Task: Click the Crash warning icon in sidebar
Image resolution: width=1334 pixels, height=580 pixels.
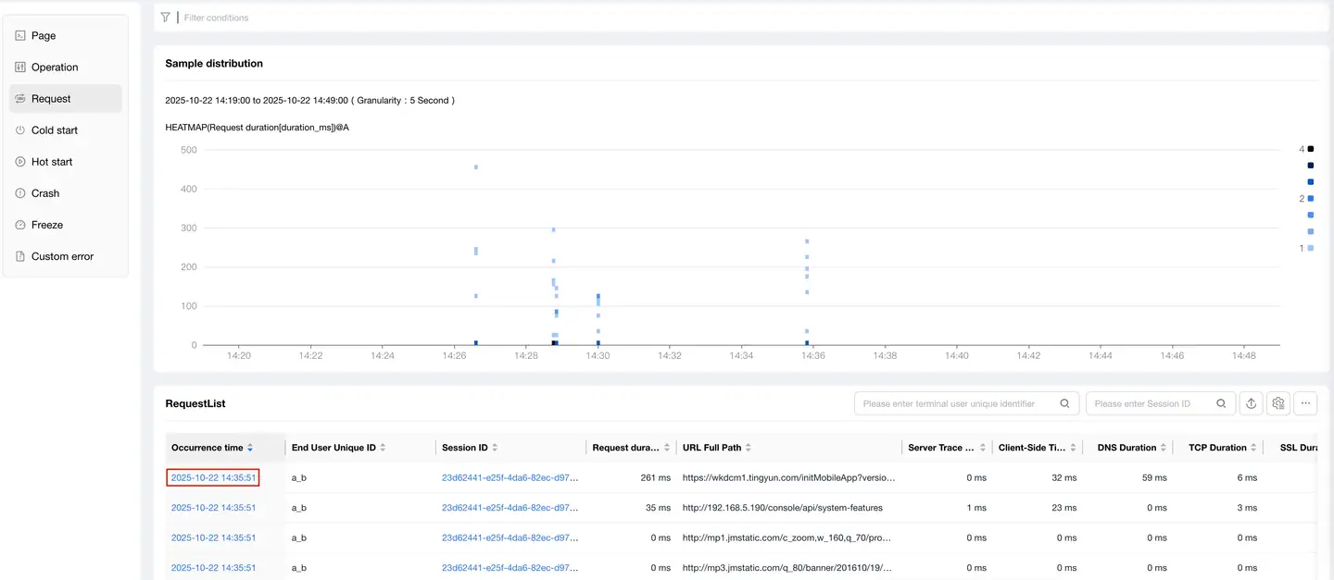Action: [20, 193]
